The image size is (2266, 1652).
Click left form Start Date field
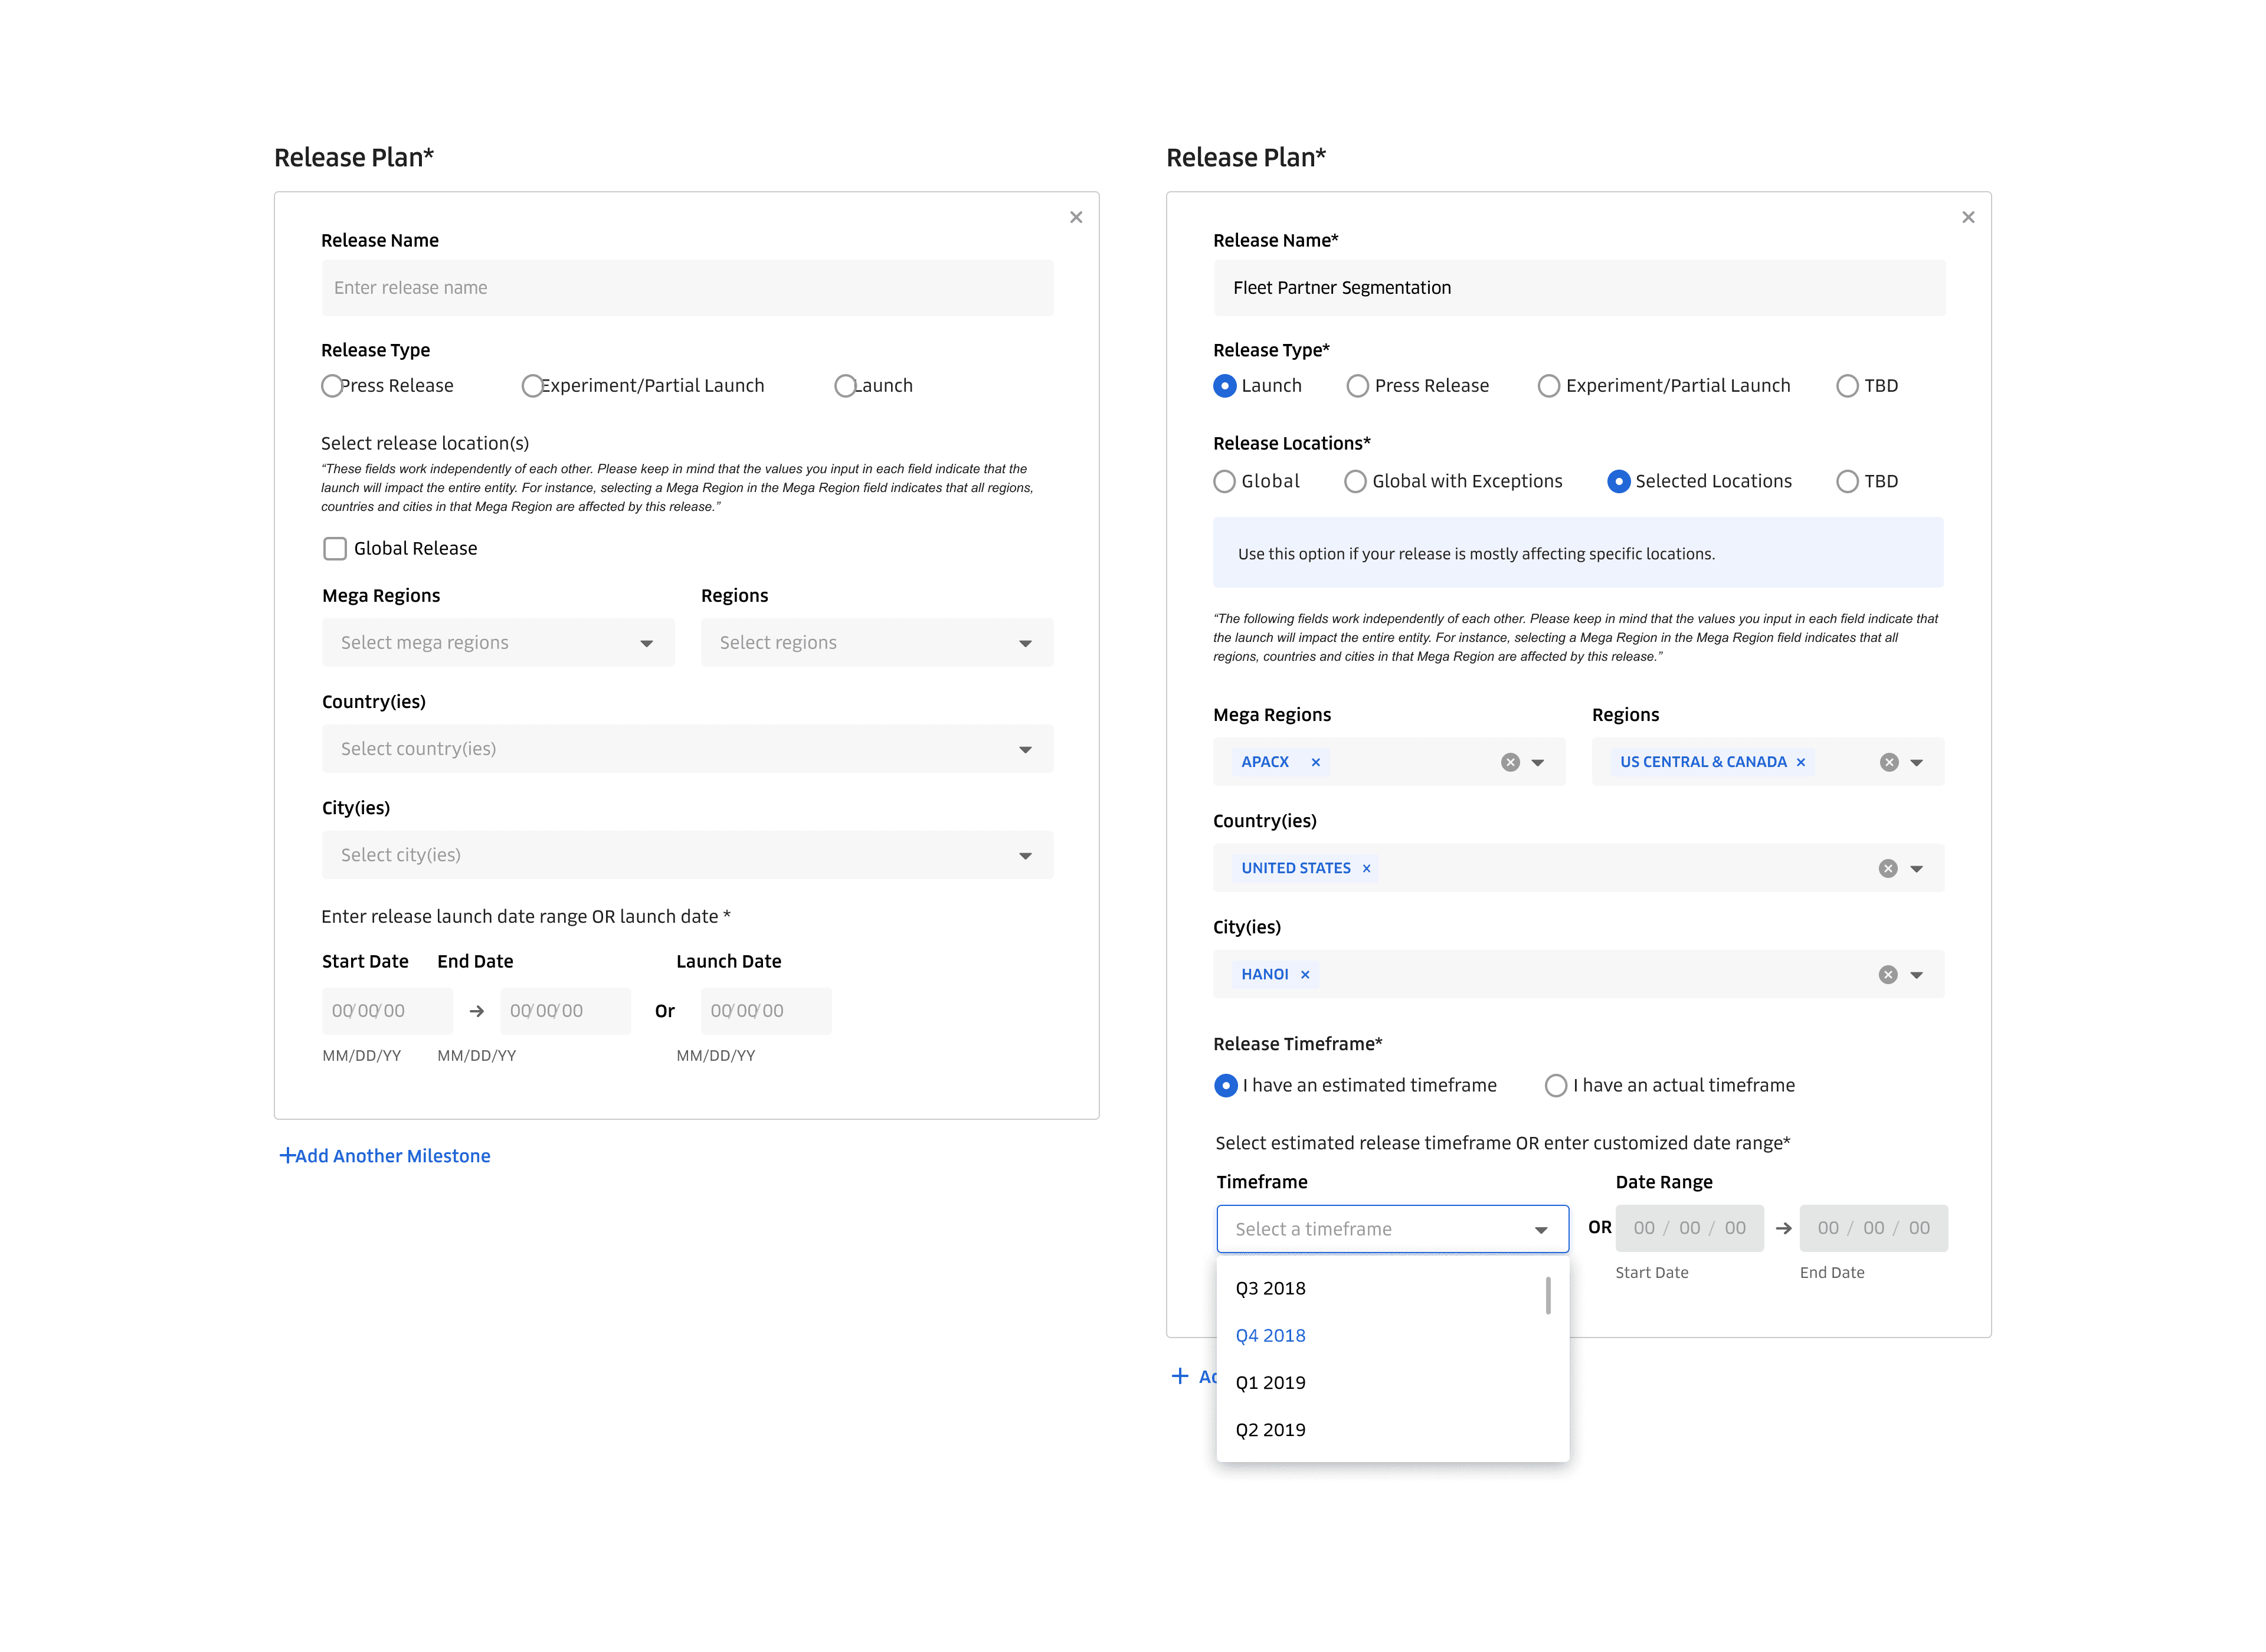pyautogui.click(x=387, y=1011)
